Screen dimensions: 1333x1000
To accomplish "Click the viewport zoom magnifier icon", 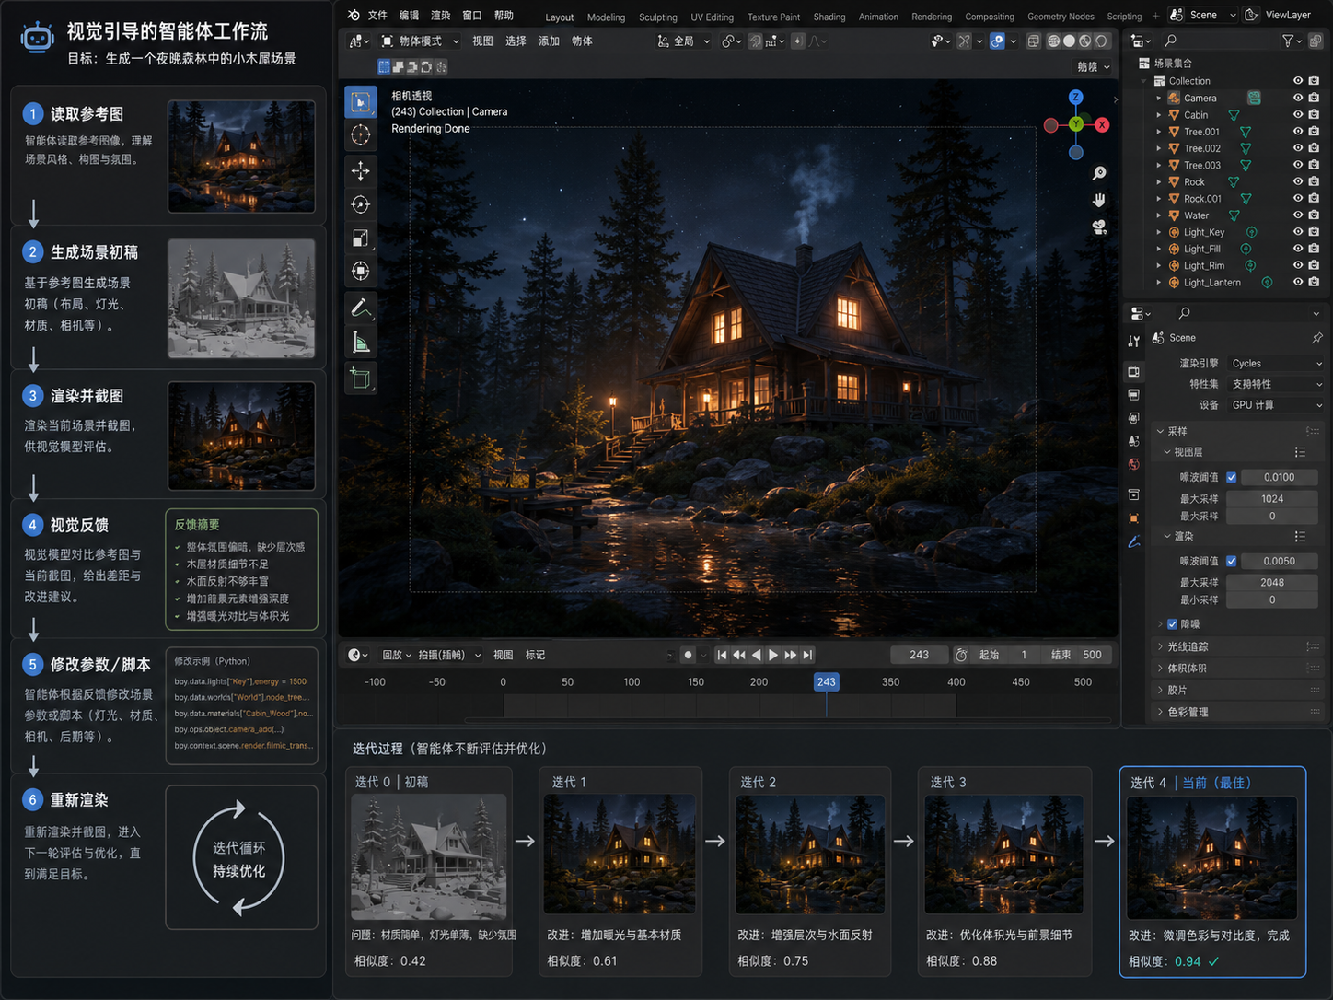I will pos(1099,173).
